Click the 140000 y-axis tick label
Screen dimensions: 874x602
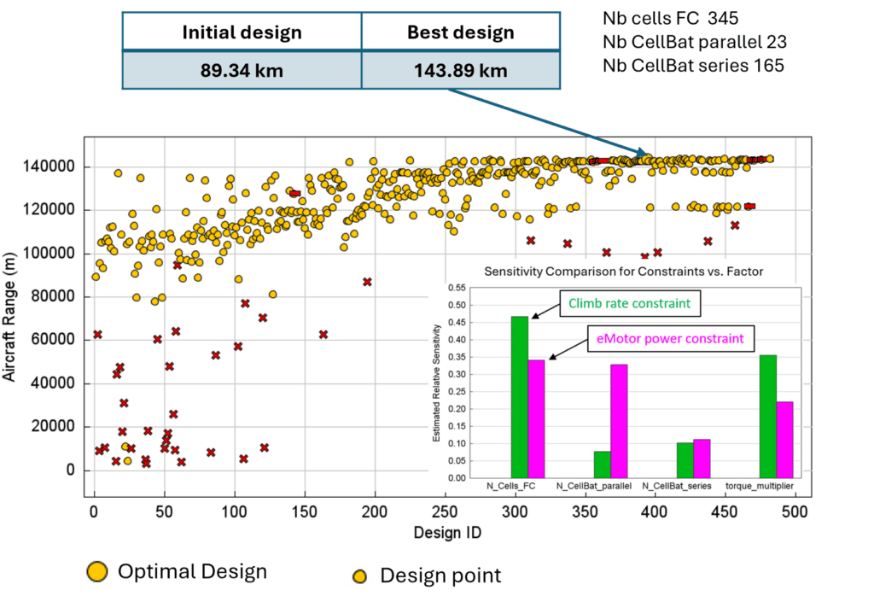(49, 167)
